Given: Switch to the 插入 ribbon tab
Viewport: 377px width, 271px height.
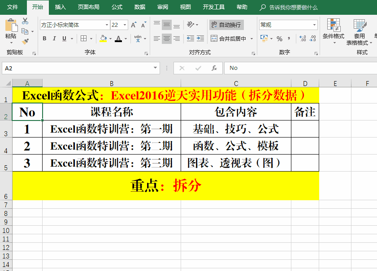Looking at the screenshot, I should (x=60, y=7).
